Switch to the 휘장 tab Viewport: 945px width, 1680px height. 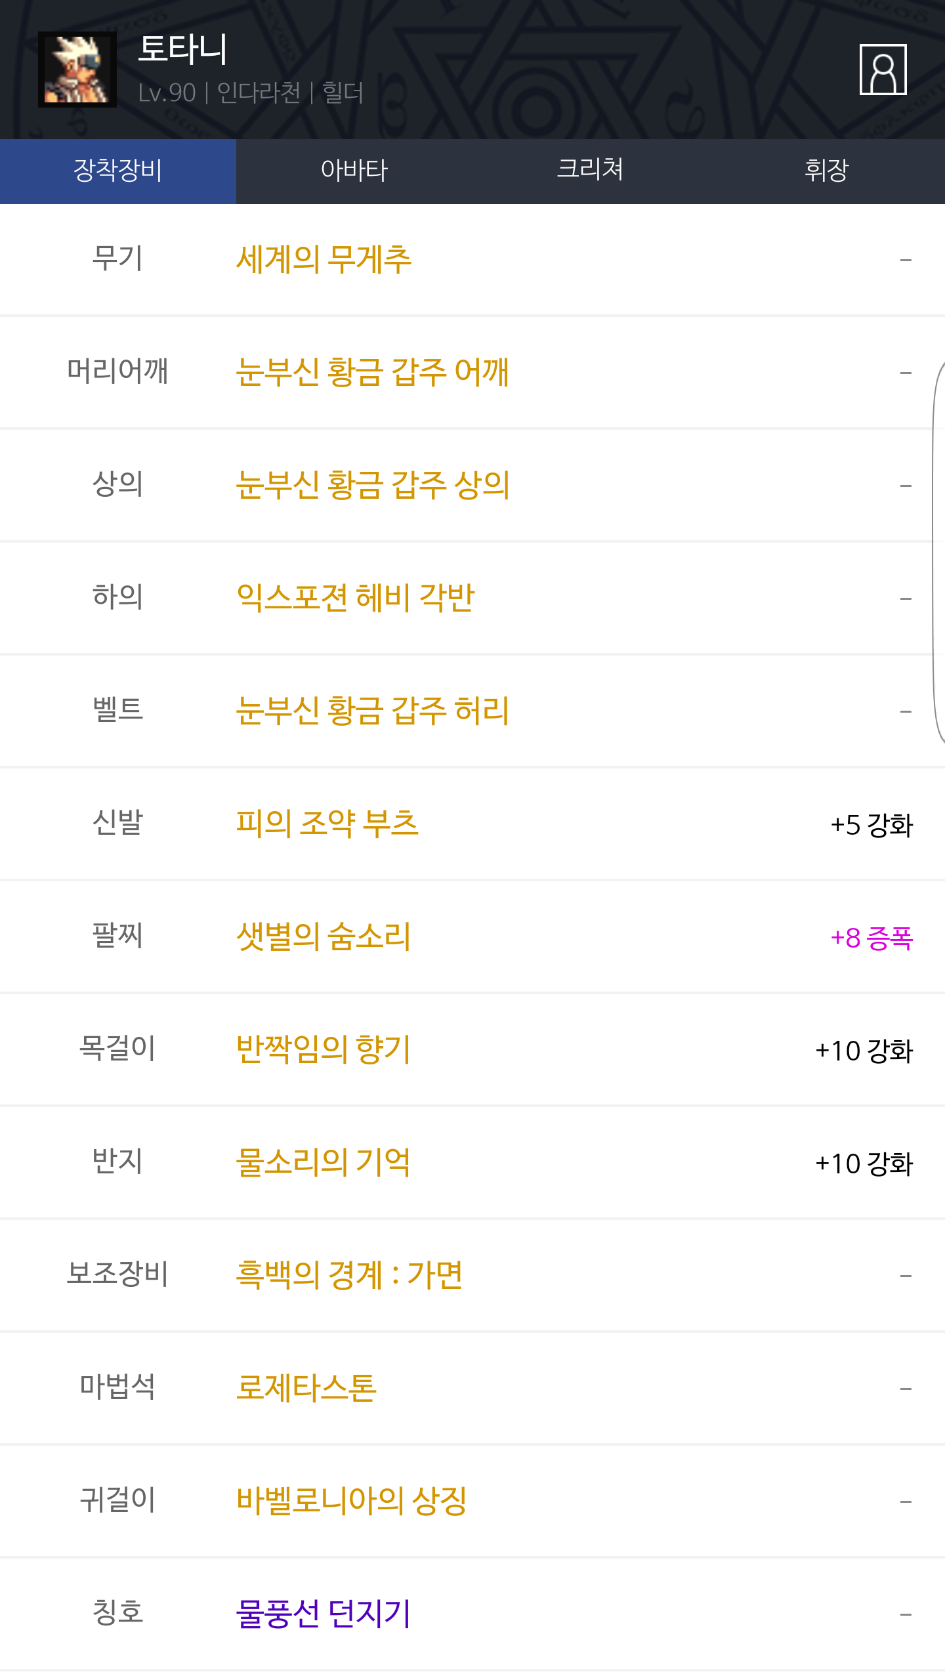826,171
